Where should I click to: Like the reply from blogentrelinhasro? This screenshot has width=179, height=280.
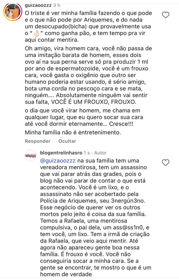click(x=166, y=163)
